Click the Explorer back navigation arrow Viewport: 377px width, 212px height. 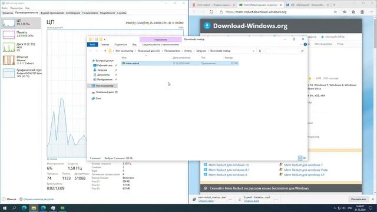[x=91, y=51]
